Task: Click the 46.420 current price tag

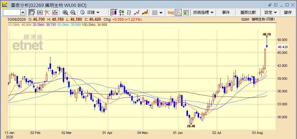Action: (x=283, y=47)
